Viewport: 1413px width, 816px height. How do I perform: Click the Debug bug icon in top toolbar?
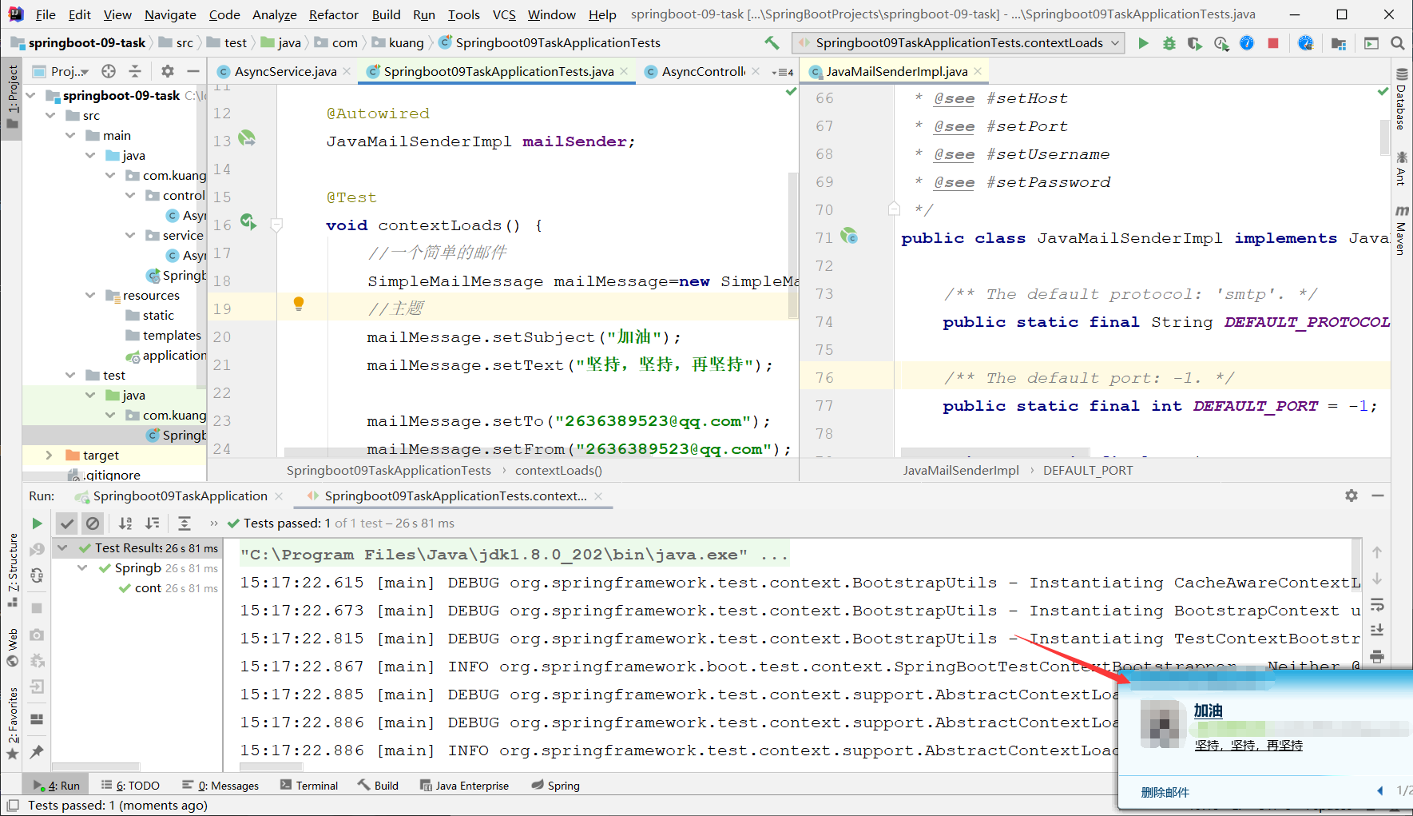[x=1169, y=43]
